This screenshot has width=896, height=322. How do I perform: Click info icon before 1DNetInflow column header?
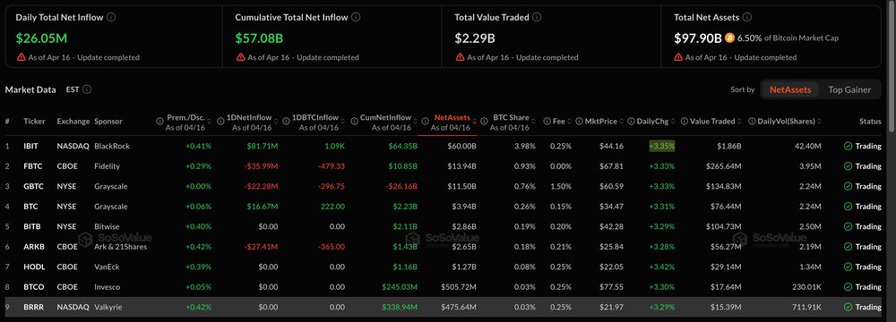click(x=220, y=121)
